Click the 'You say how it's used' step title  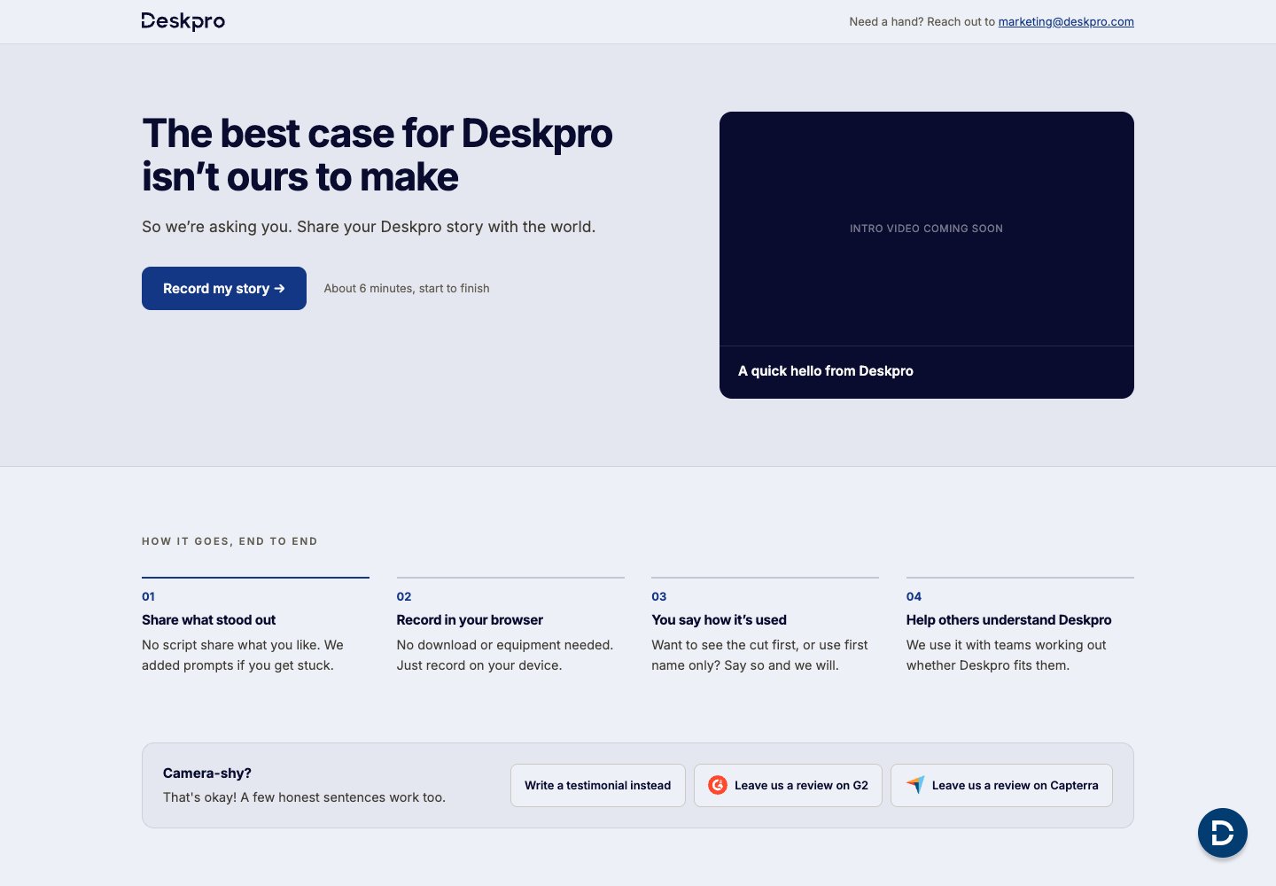pos(719,620)
